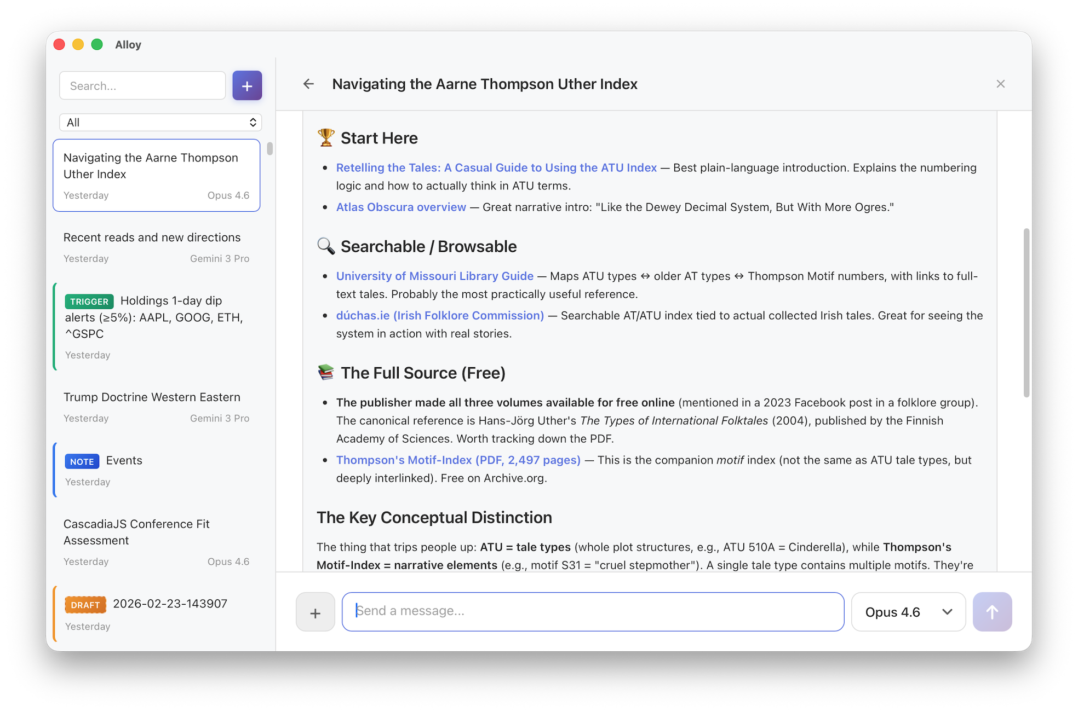The height and width of the screenshot is (712, 1078).
Task: Click the green macOS fullscreen button
Action: click(97, 44)
